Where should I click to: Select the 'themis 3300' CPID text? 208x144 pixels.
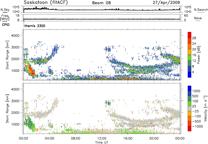click(x=35, y=26)
